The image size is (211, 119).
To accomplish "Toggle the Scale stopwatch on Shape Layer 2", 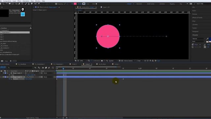I will pyautogui.click(x=10, y=75).
